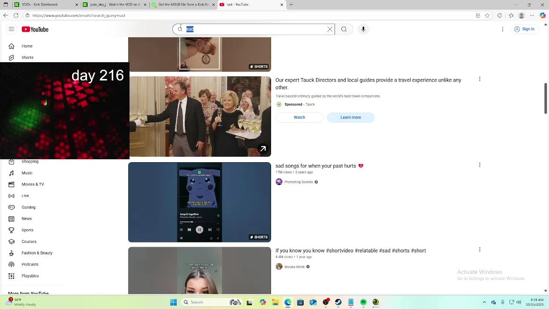549x309 pixels.
Task: Play the 'sad songs for when your past hurts' thumbnail
Action: coord(200,202)
